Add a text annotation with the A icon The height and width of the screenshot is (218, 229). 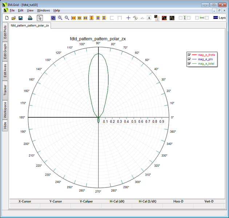click(x=149, y=18)
